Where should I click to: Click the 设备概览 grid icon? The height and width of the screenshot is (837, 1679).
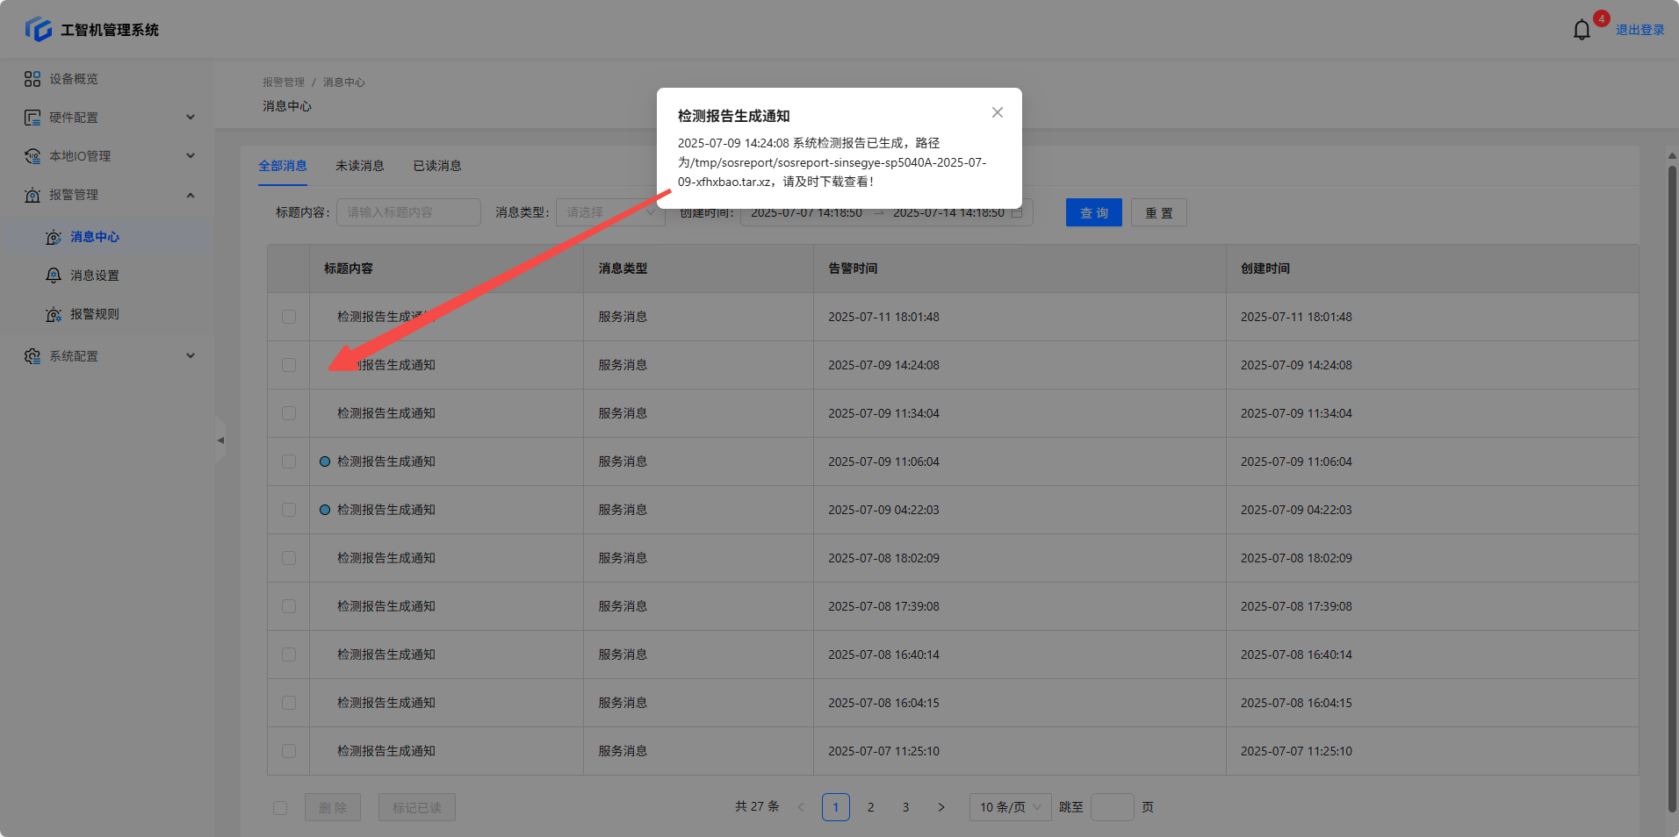(x=32, y=79)
